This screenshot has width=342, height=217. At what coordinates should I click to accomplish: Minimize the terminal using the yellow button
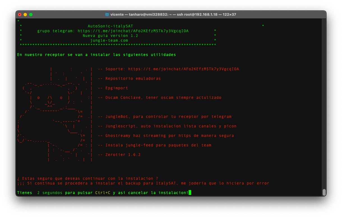pos(25,14)
